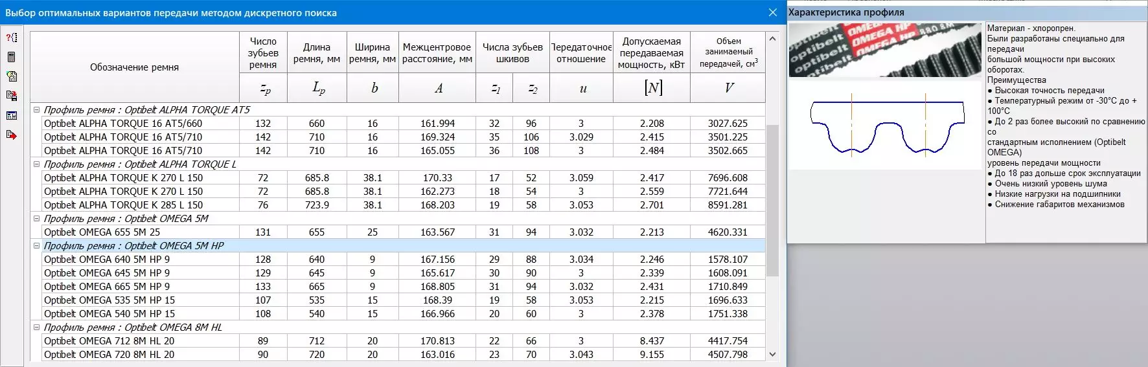The height and width of the screenshot is (367, 1148).
Task: Select row Optibelt OMEGA 540 5M HP 15
Action: coord(398,314)
